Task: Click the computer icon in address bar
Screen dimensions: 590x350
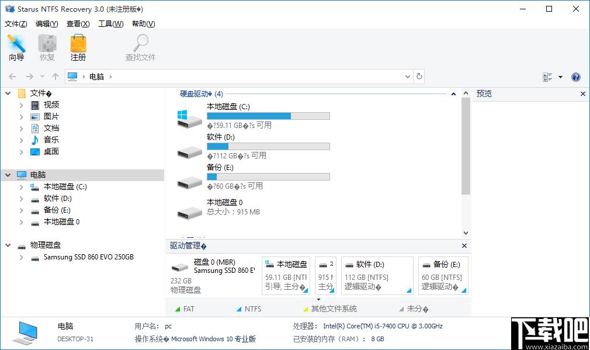Action: (72, 77)
